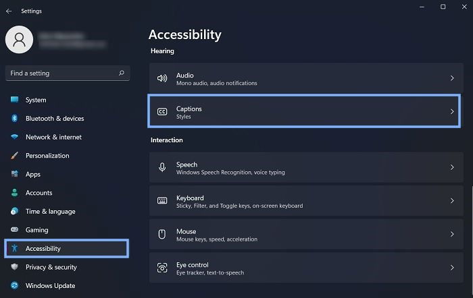Click the Audio speaker icon
The image size is (473, 298).
[162, 78]
